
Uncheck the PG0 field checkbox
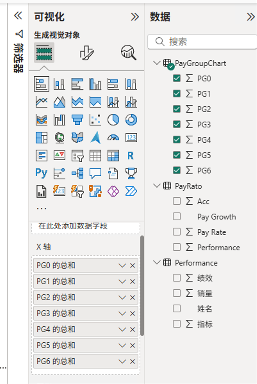tap(177, 78)
